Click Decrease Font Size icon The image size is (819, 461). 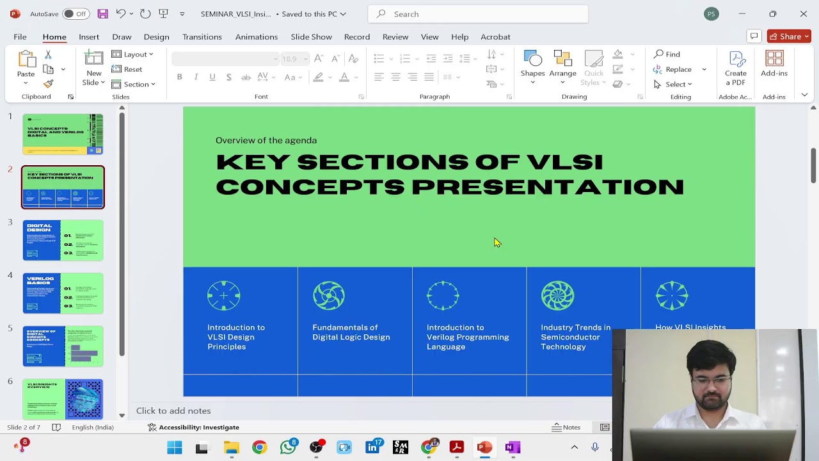click(335, 59)
